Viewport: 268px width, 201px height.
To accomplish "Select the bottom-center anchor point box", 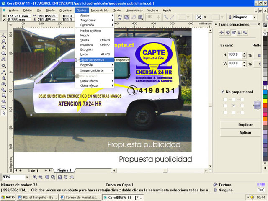I will [234, 112].
